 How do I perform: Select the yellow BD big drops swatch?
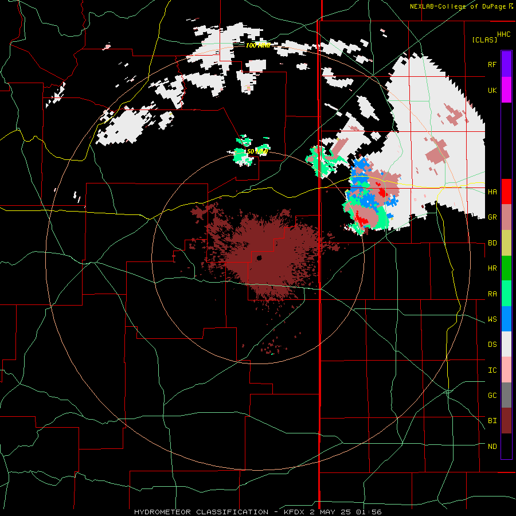506,243
